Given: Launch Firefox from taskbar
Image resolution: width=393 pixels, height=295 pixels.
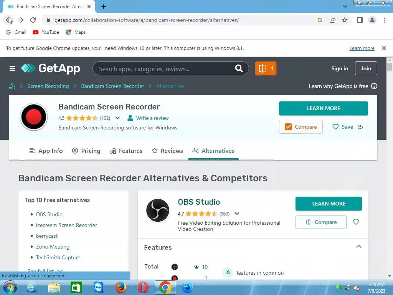Looking at the screenshot, I should tap(121, 287).
